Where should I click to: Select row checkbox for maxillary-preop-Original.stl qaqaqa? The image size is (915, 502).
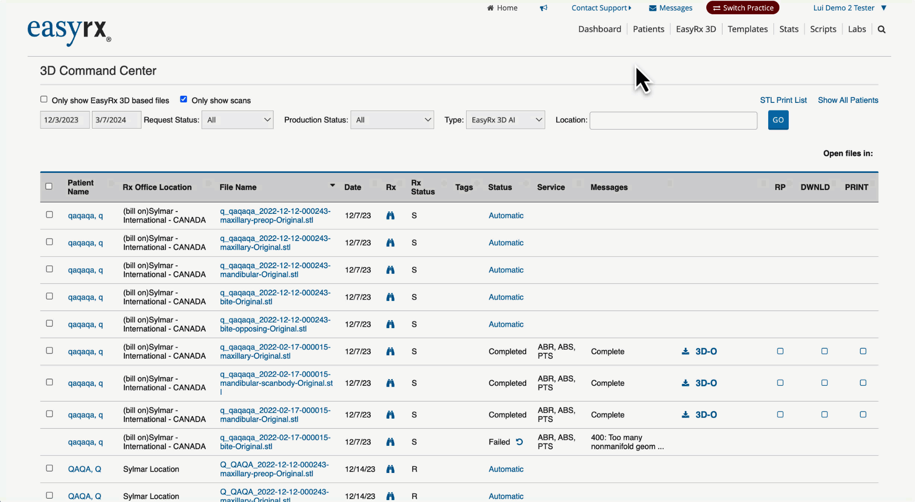pyautogui.click(x=49, y=215)
